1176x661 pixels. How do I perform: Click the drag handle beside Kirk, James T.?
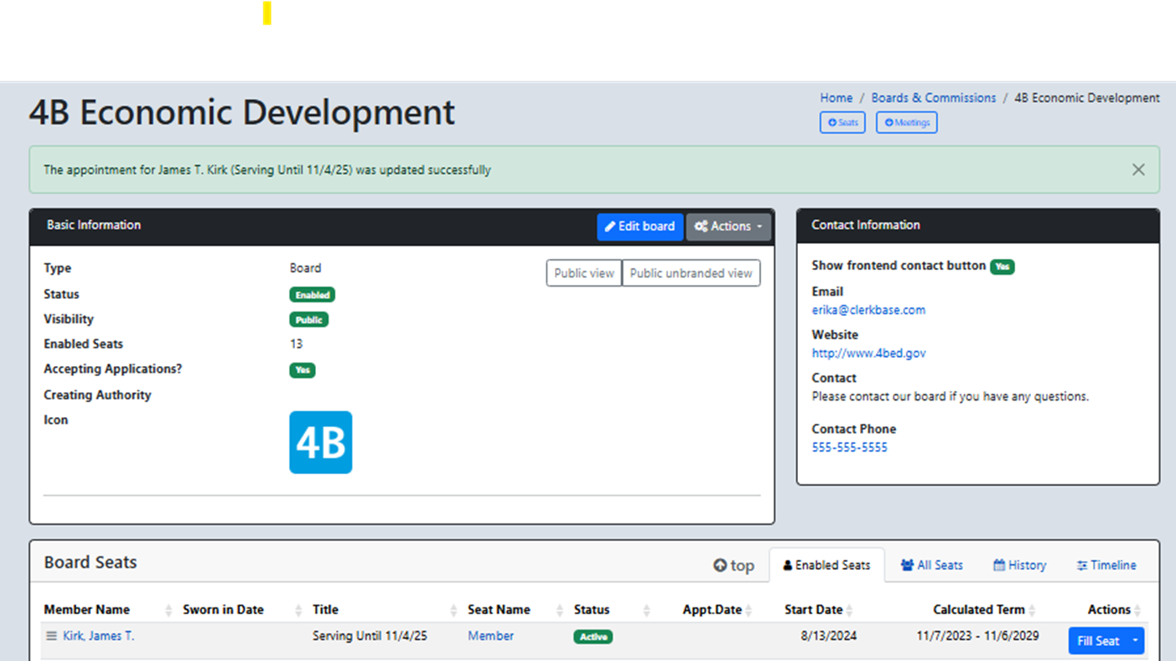(x=51, y=637)
